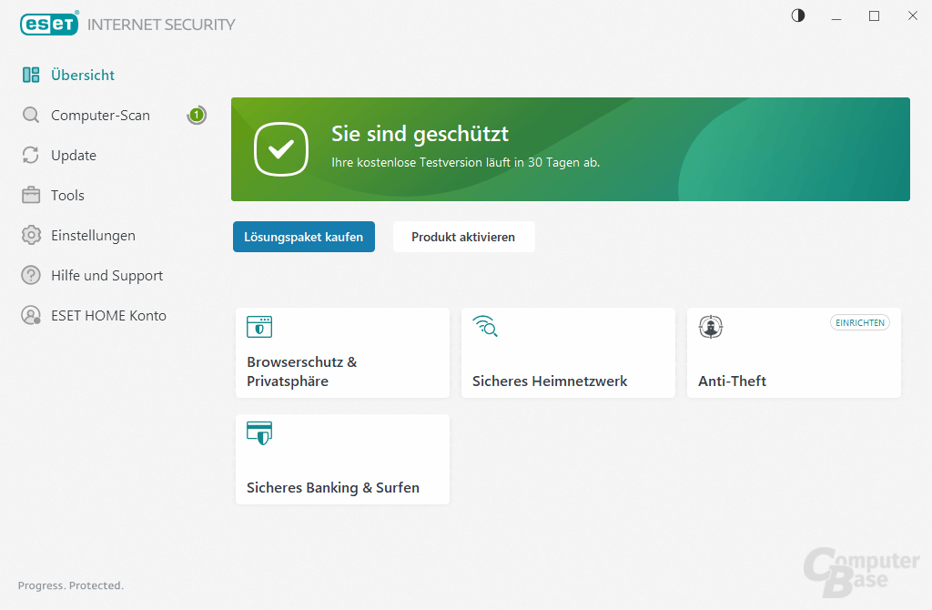Click the Einstellungen gear icon
This screenshot has width=932, height=610.
29,235
